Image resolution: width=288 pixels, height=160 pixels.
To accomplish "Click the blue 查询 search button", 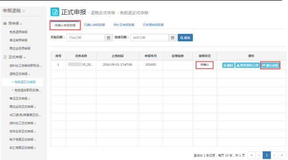I will [x=185, y=37].
